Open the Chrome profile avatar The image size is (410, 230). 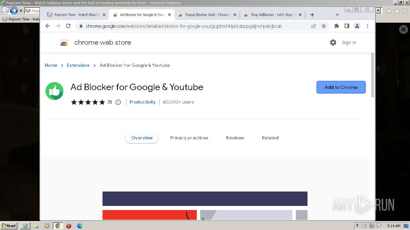pyautogui.click(x=357, y=26)
